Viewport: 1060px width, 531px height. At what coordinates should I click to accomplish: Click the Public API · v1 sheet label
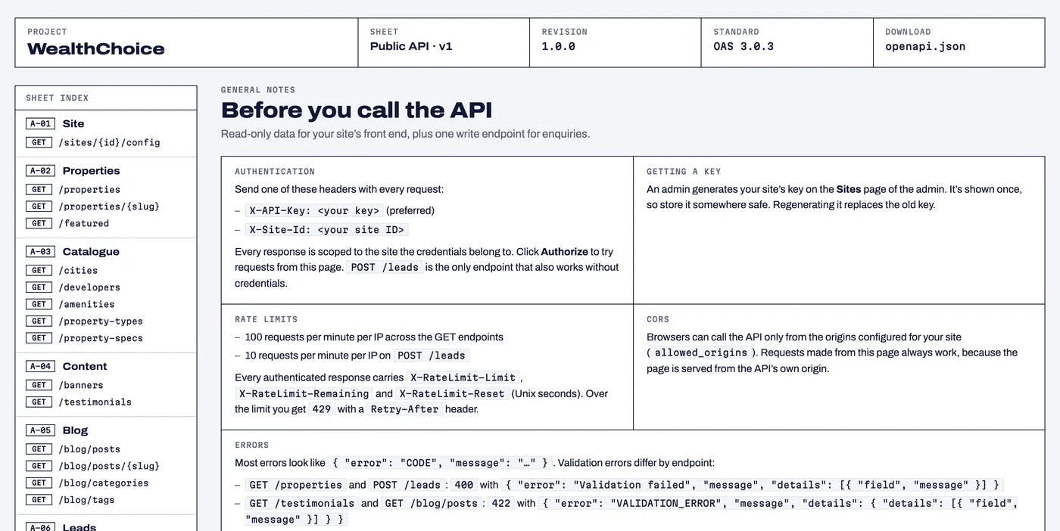tap(411, 46)
